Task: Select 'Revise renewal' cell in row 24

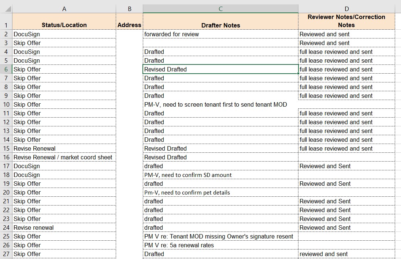Action: pos(64,227)
